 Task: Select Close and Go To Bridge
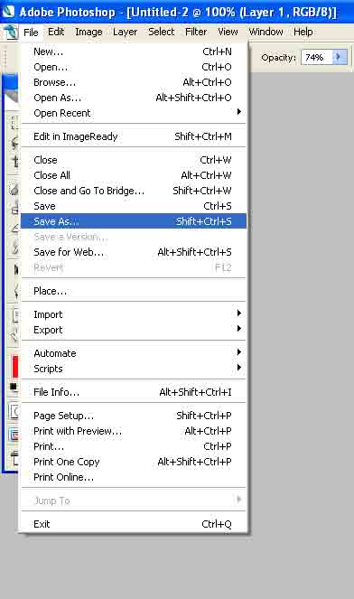(x=134, y=191)
